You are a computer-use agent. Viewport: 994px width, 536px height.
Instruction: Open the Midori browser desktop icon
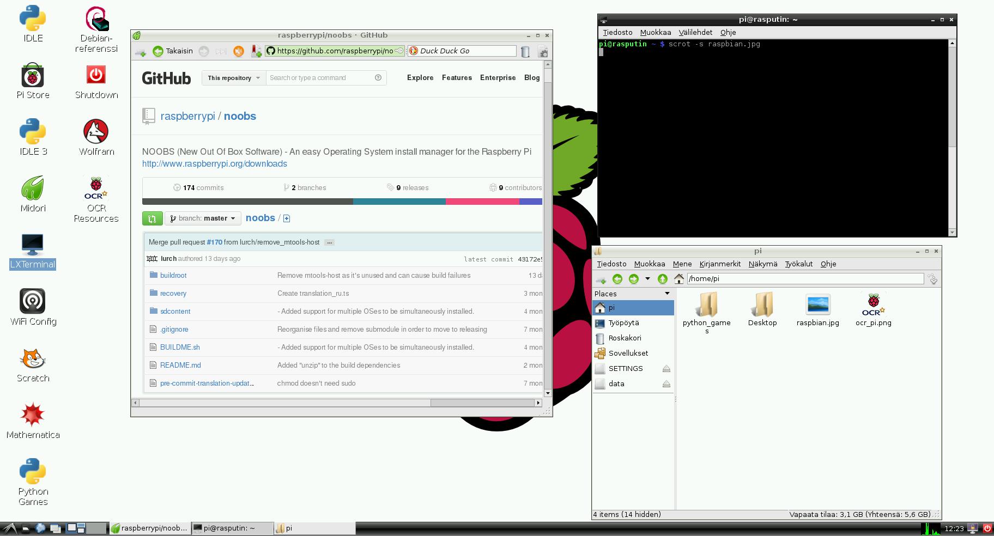pyautogui.click(x=33, y=194)
